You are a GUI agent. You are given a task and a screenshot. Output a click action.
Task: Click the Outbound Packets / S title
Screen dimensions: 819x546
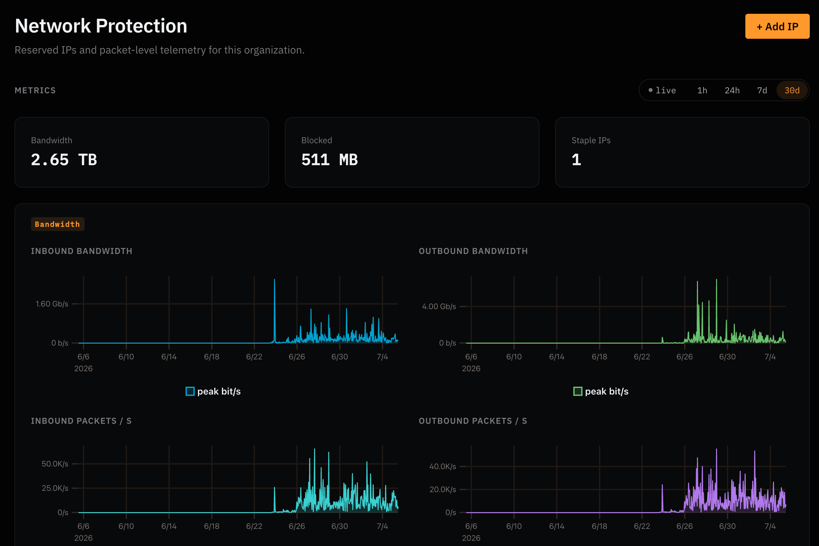pyautogui.click(x=473, y=421)
